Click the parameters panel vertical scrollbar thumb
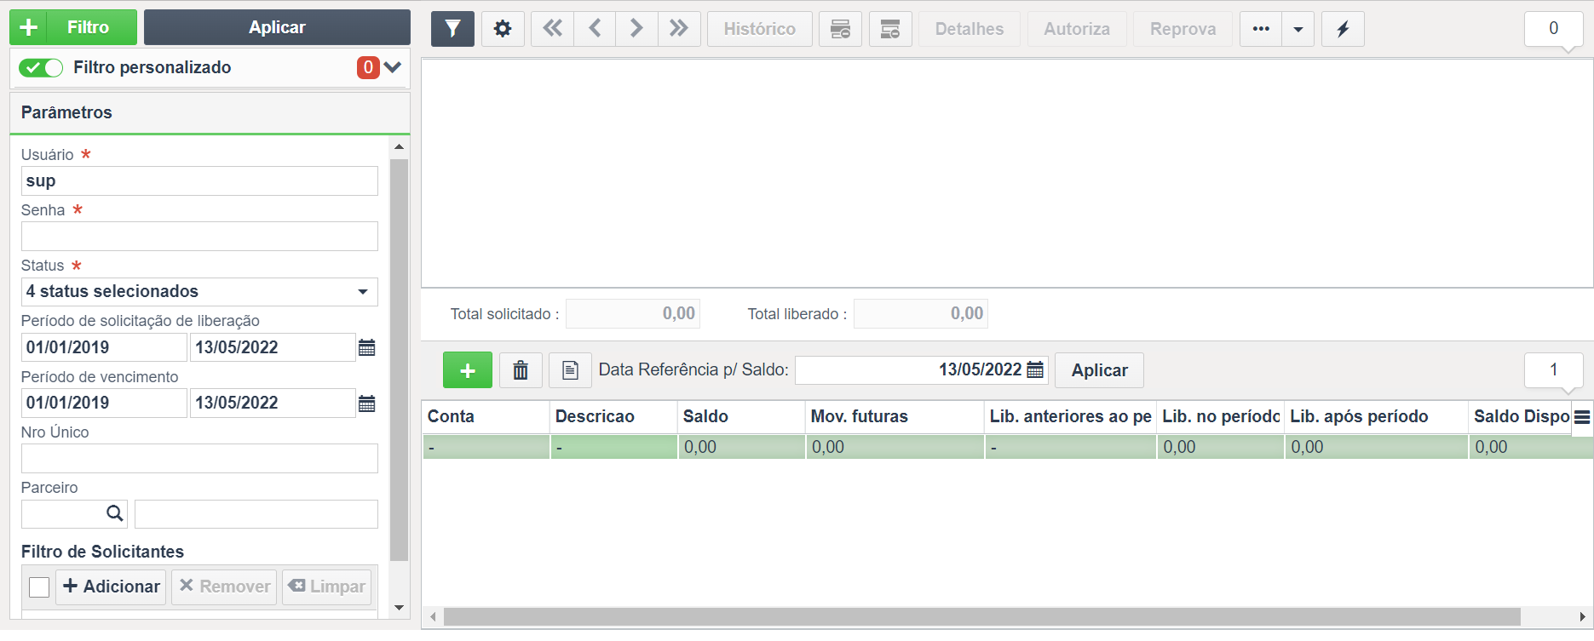Image resolution: width=1594 pixels, height=641 pixels. click(x=399, y=359)
